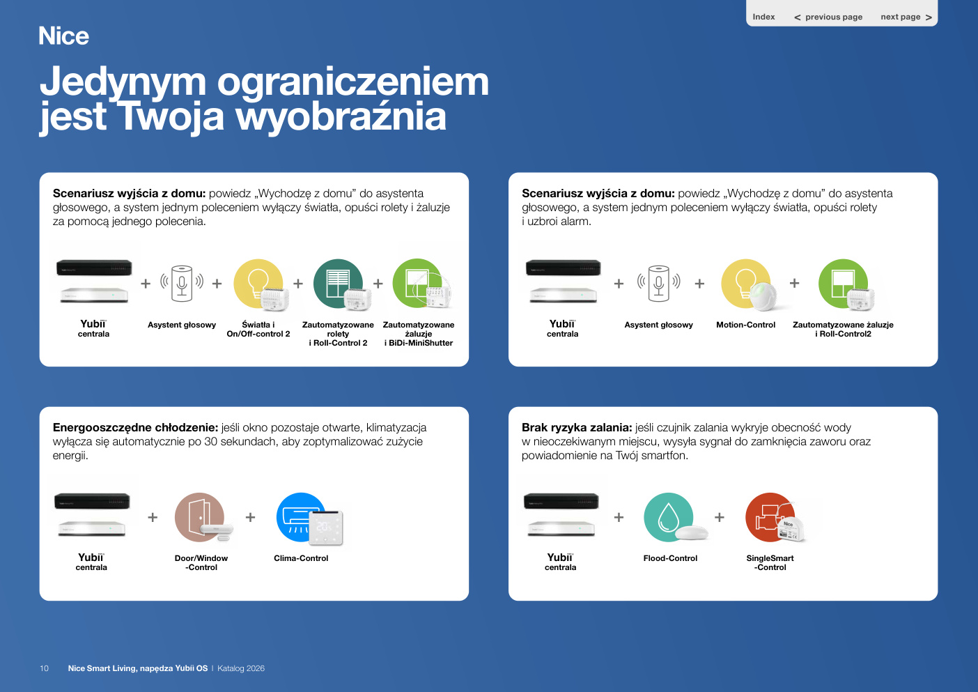
Task: Click "Asystent głosowy" label next to Motion-Control
Action: 659,325
